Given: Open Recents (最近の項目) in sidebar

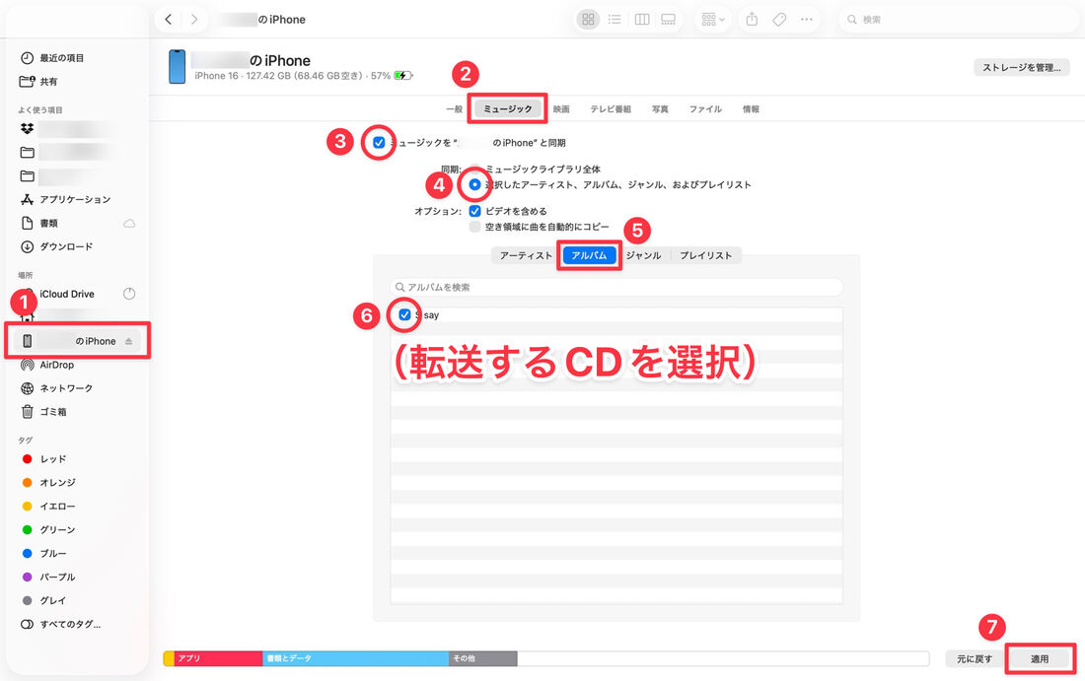Looking at the screenshot, I should click(61, 58).
